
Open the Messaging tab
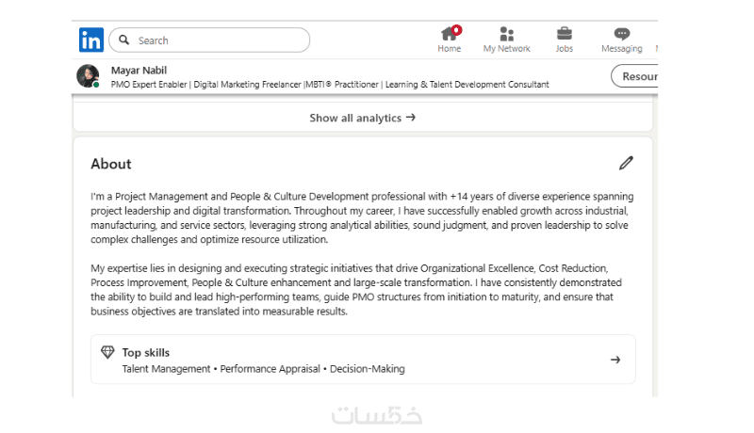(621, 40)
